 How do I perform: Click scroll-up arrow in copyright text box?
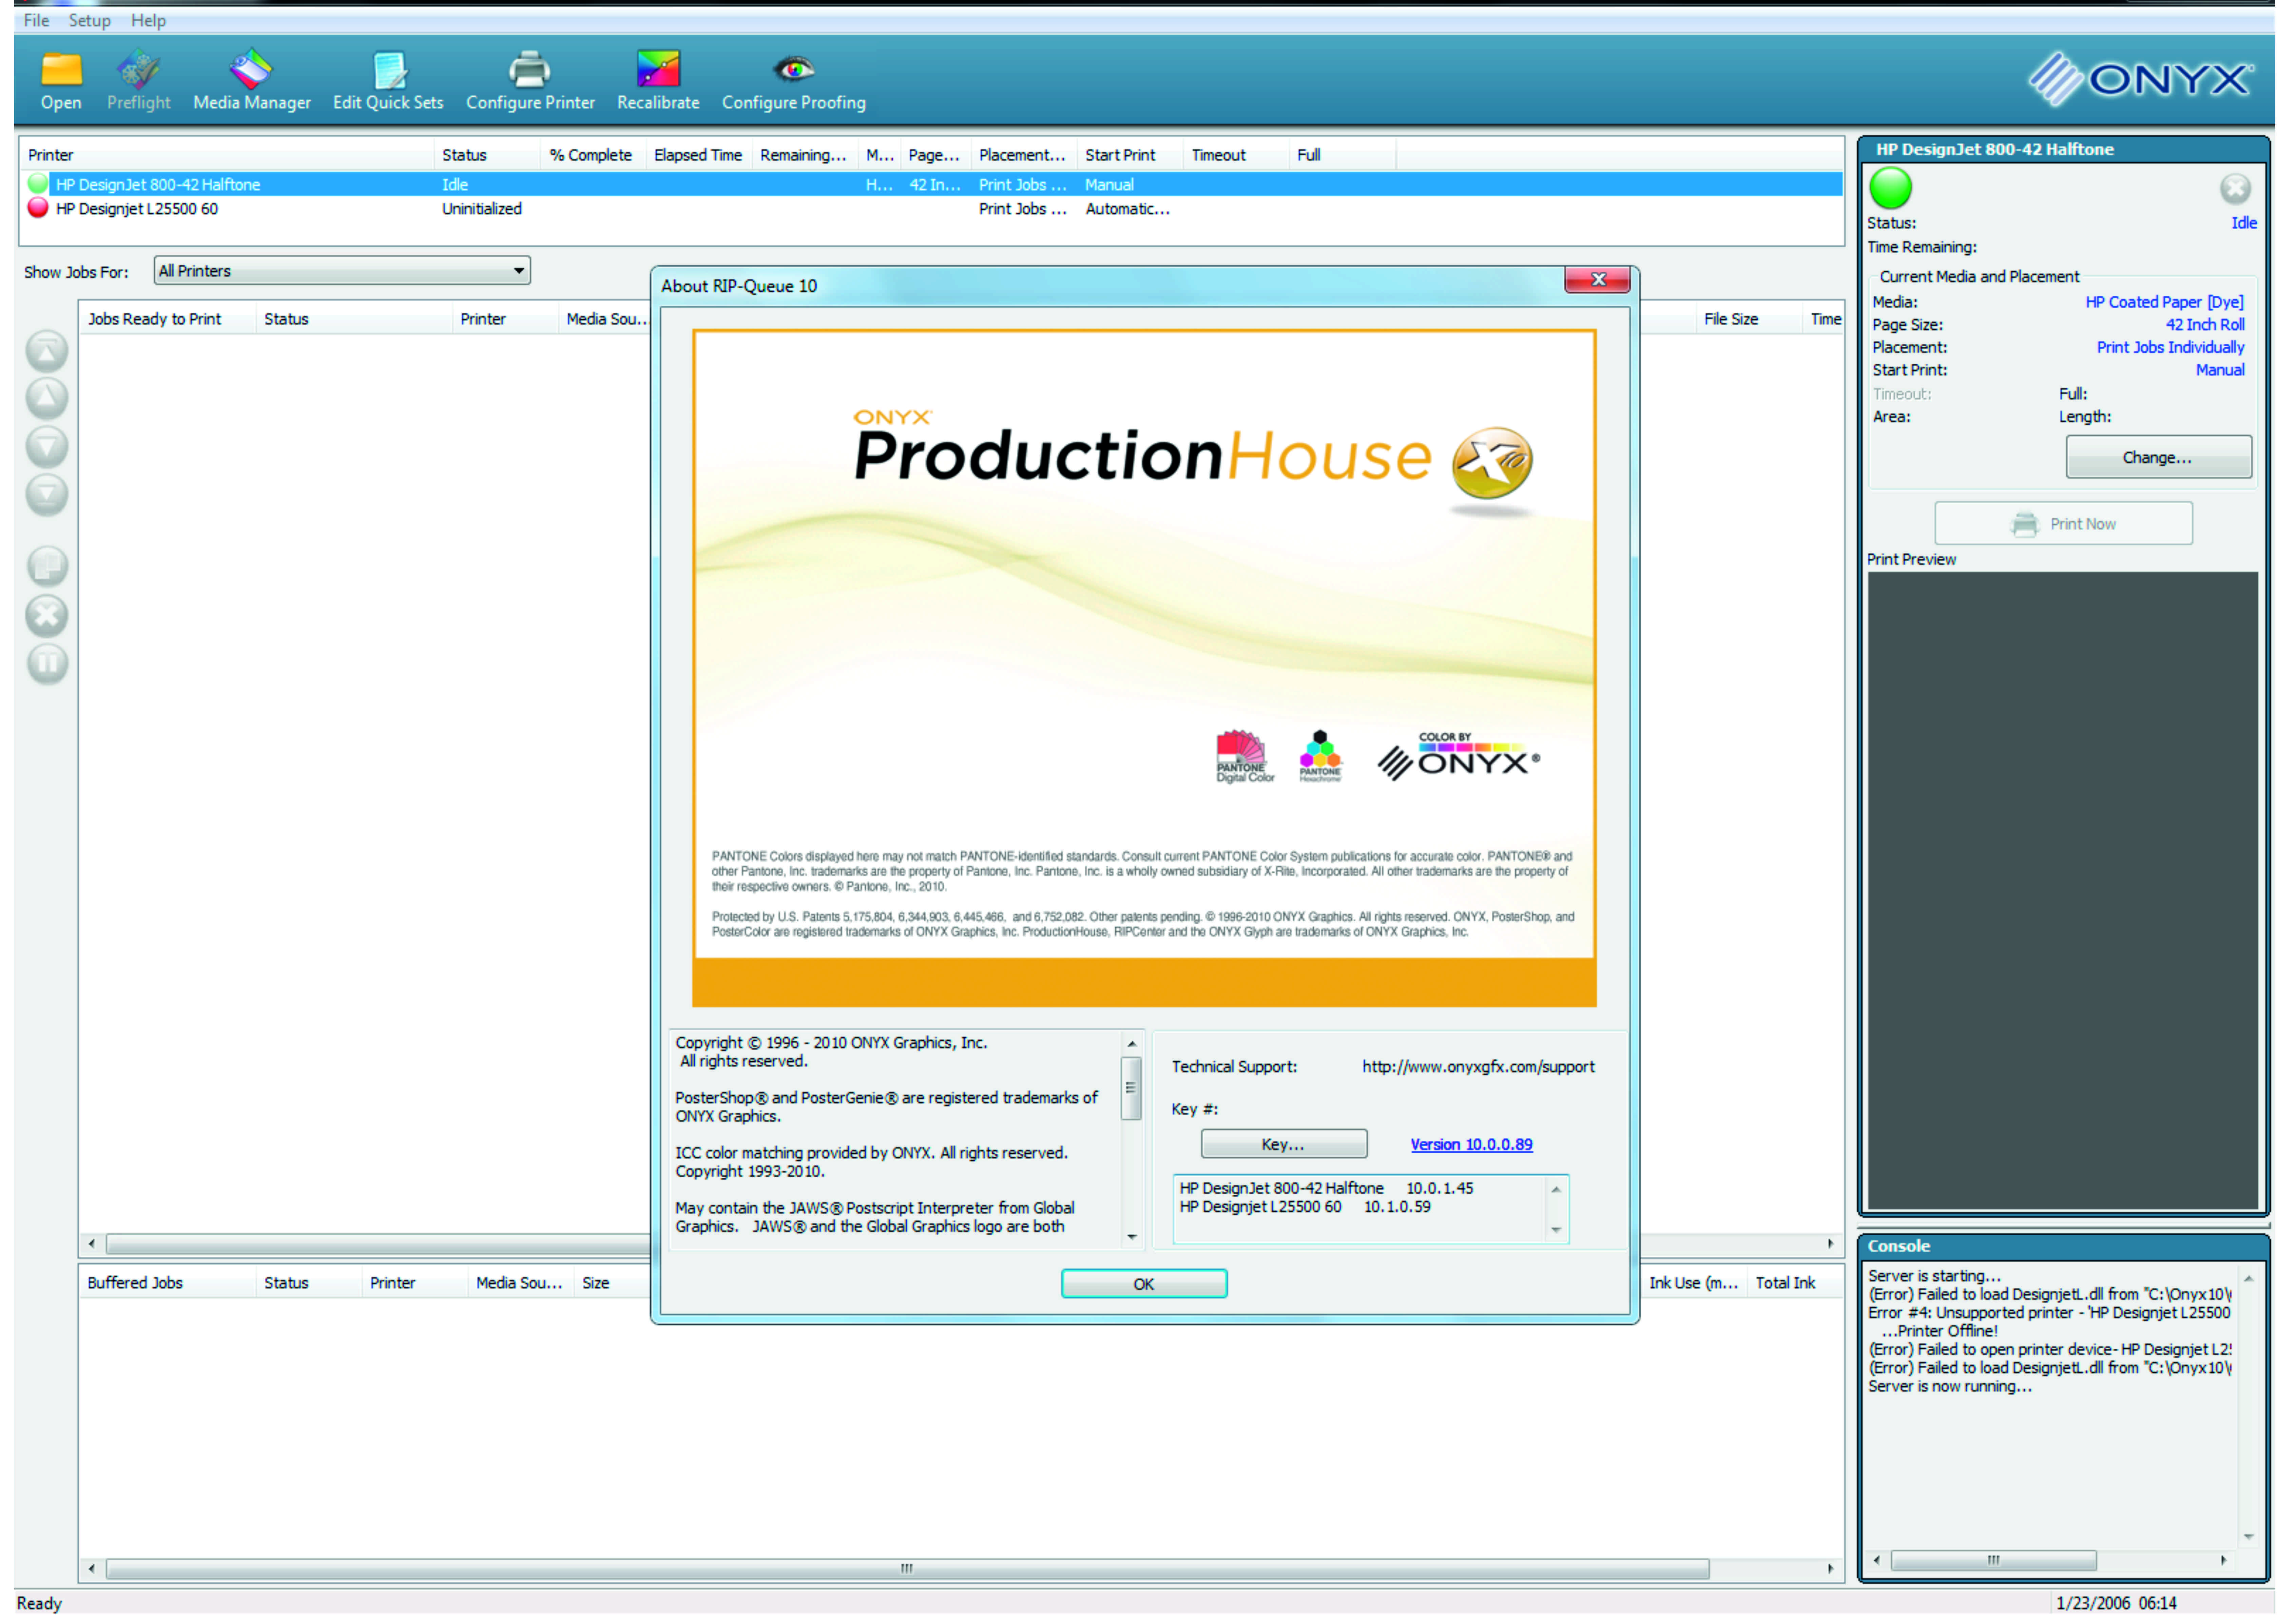click(x=1132, y=1044)
